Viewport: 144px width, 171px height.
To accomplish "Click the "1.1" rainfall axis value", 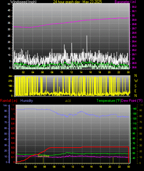I will [13, 109].
